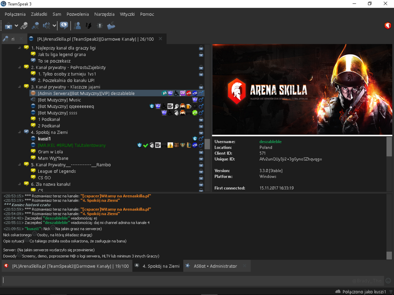The height and width of the screenshot is (295, 394).
Task: Open the Pomoc menu
Action: pos(147,14)
